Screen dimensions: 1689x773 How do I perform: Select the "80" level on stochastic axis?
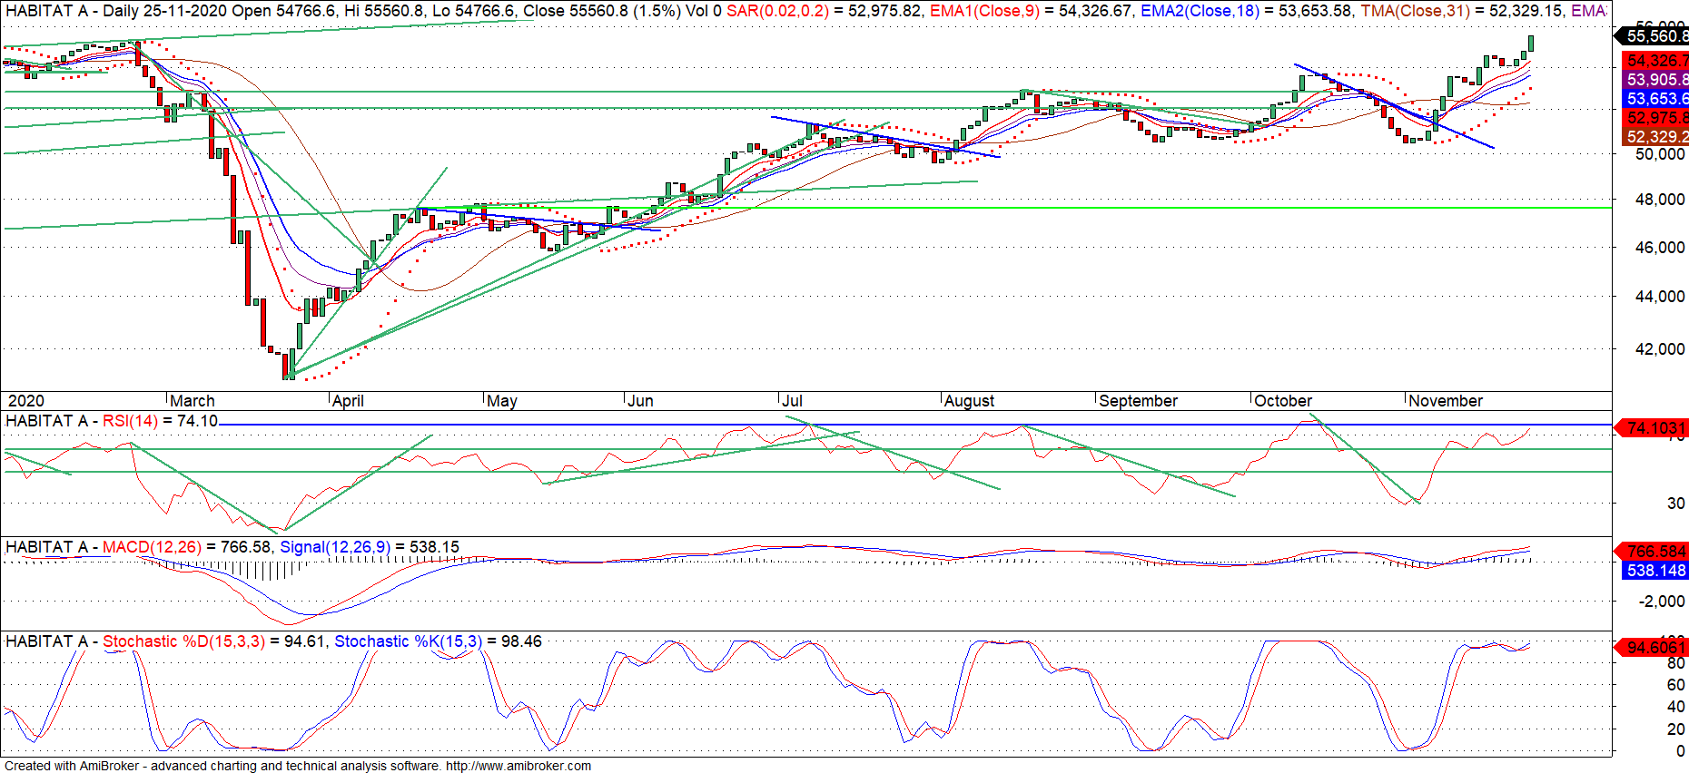pos(1676,663)
